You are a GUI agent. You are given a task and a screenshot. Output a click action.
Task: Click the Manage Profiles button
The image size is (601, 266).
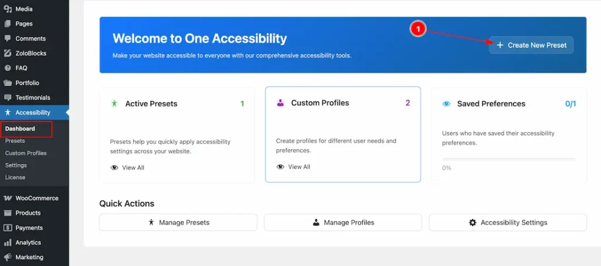point(343,223)
